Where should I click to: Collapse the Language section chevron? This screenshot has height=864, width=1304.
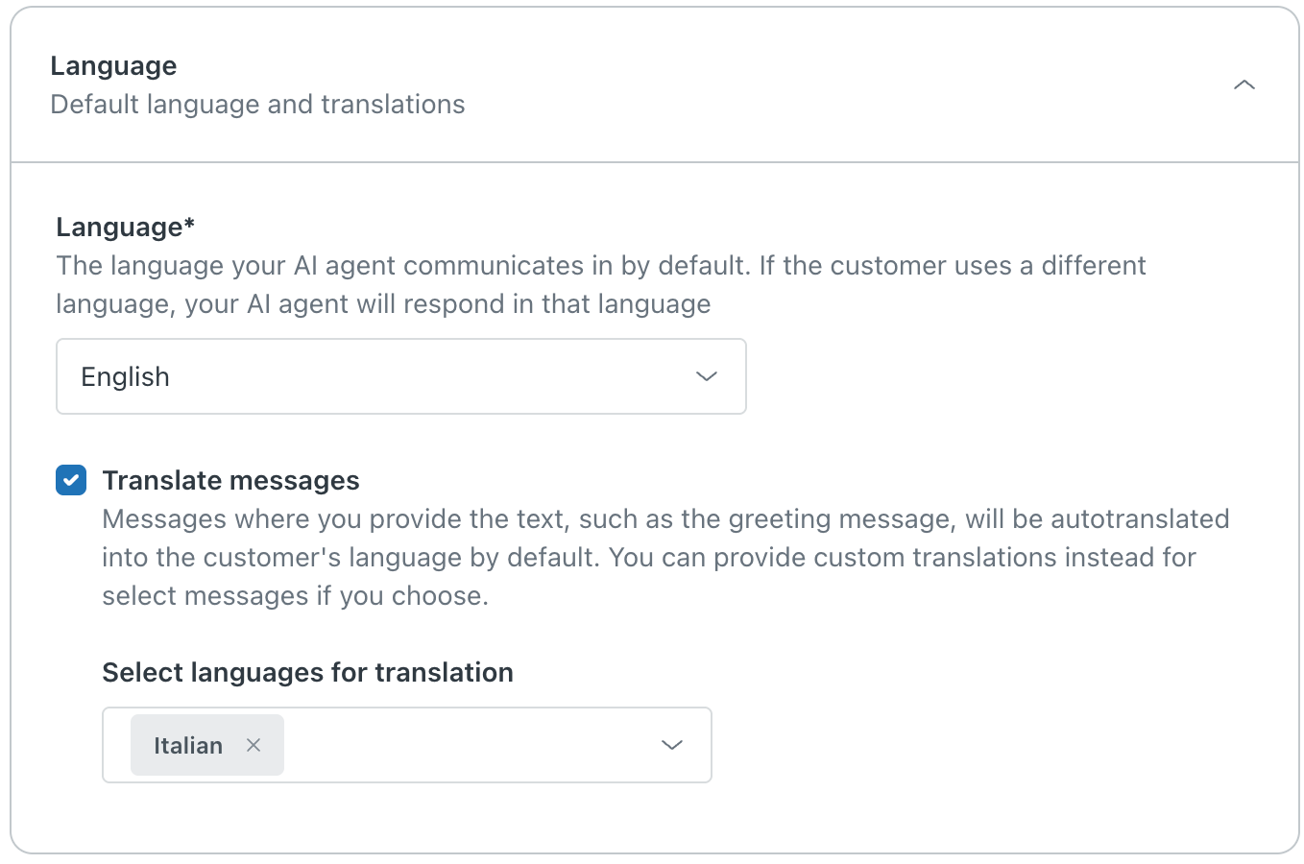[1244, 85]
